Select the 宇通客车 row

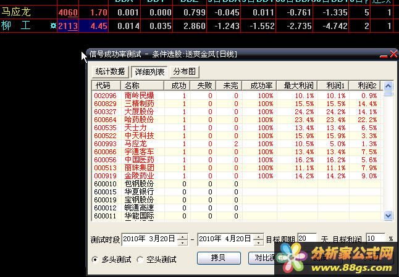237,152
